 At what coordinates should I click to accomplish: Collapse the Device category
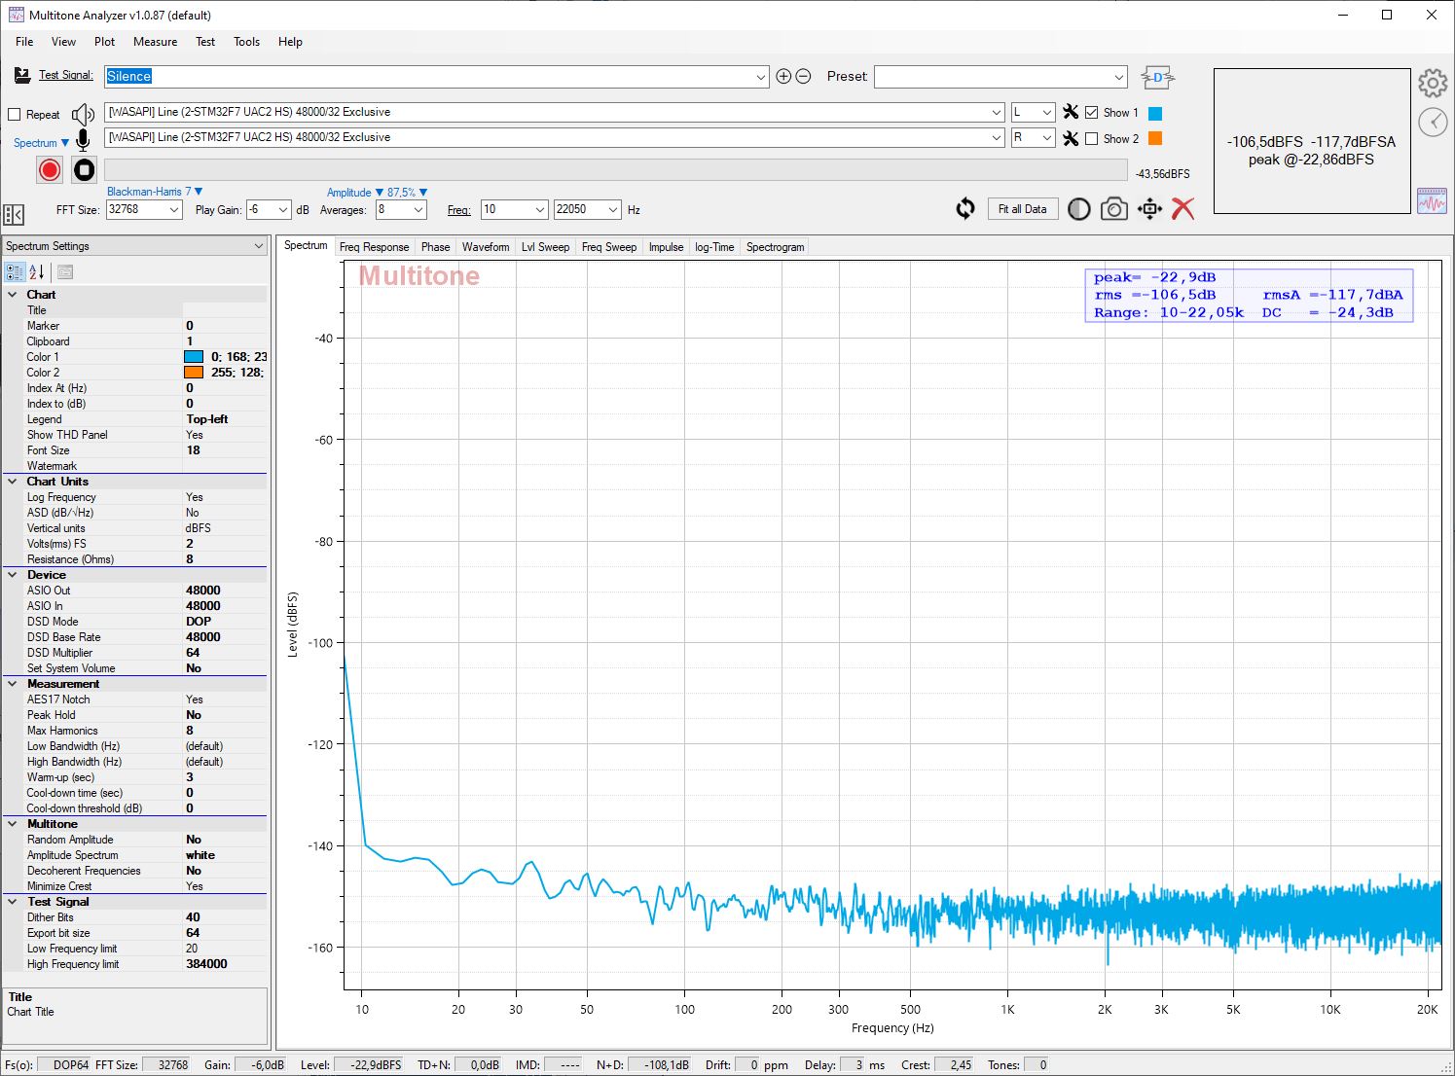(x=13, y=575)
